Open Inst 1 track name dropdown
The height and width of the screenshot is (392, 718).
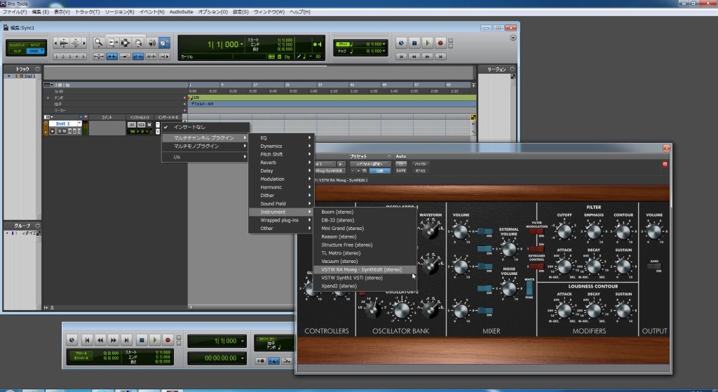click(x=79, y=123)
